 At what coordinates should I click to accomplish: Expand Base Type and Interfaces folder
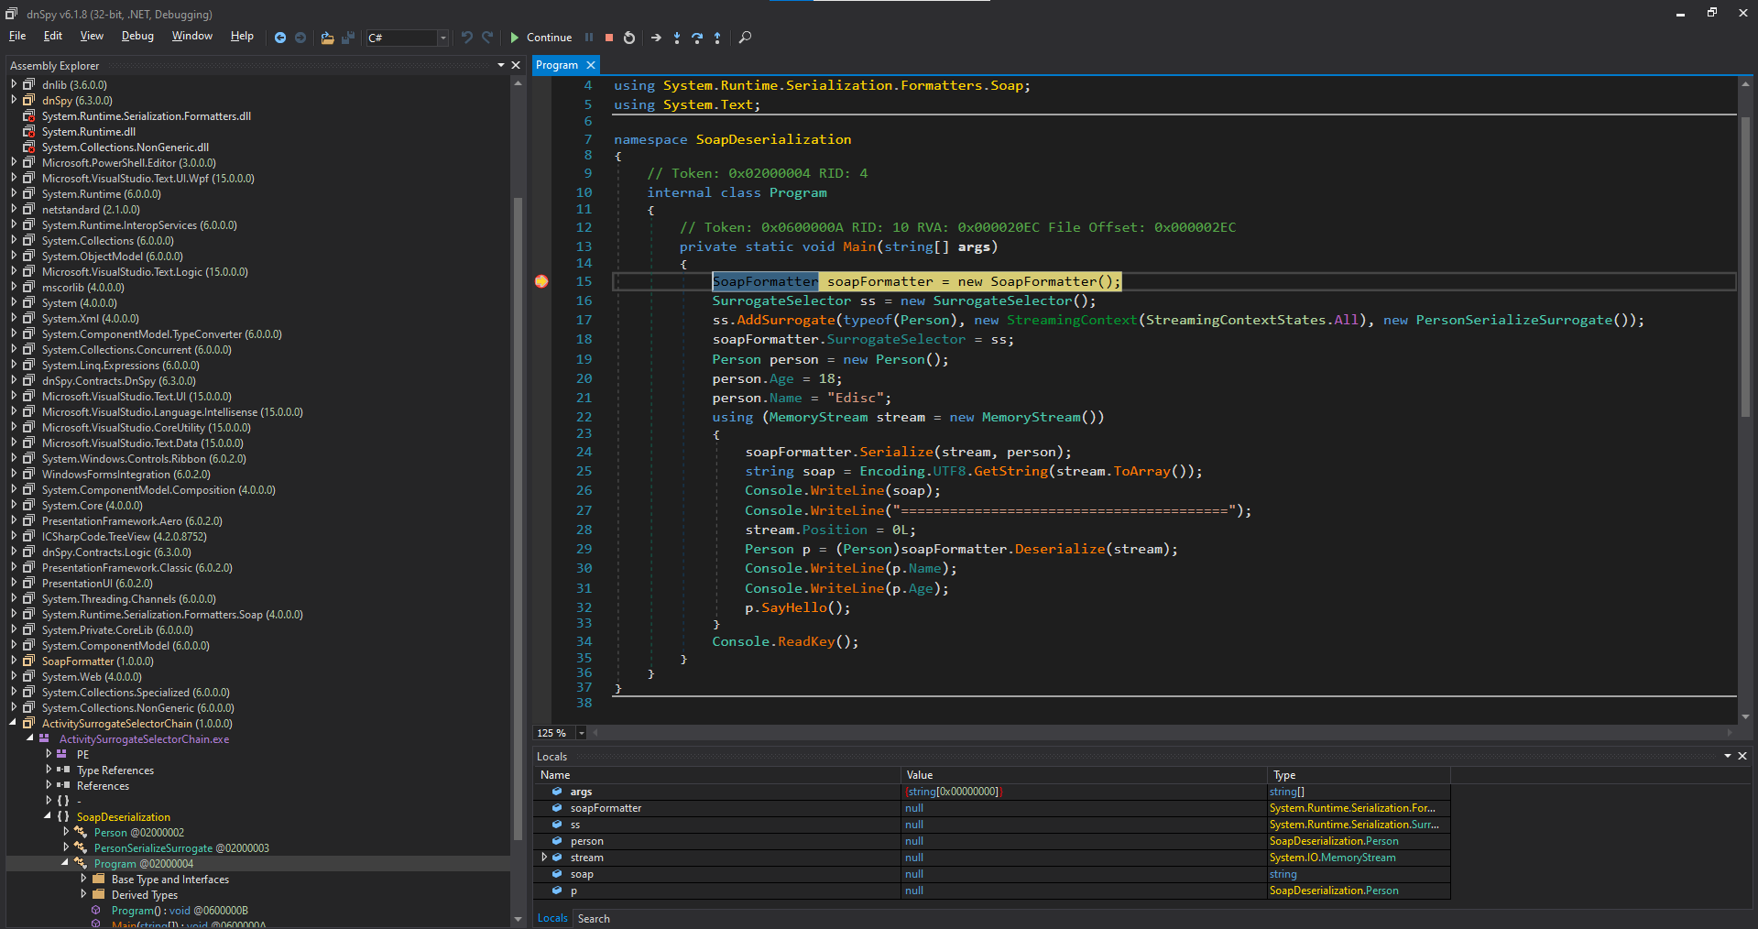tap(82, 879)
